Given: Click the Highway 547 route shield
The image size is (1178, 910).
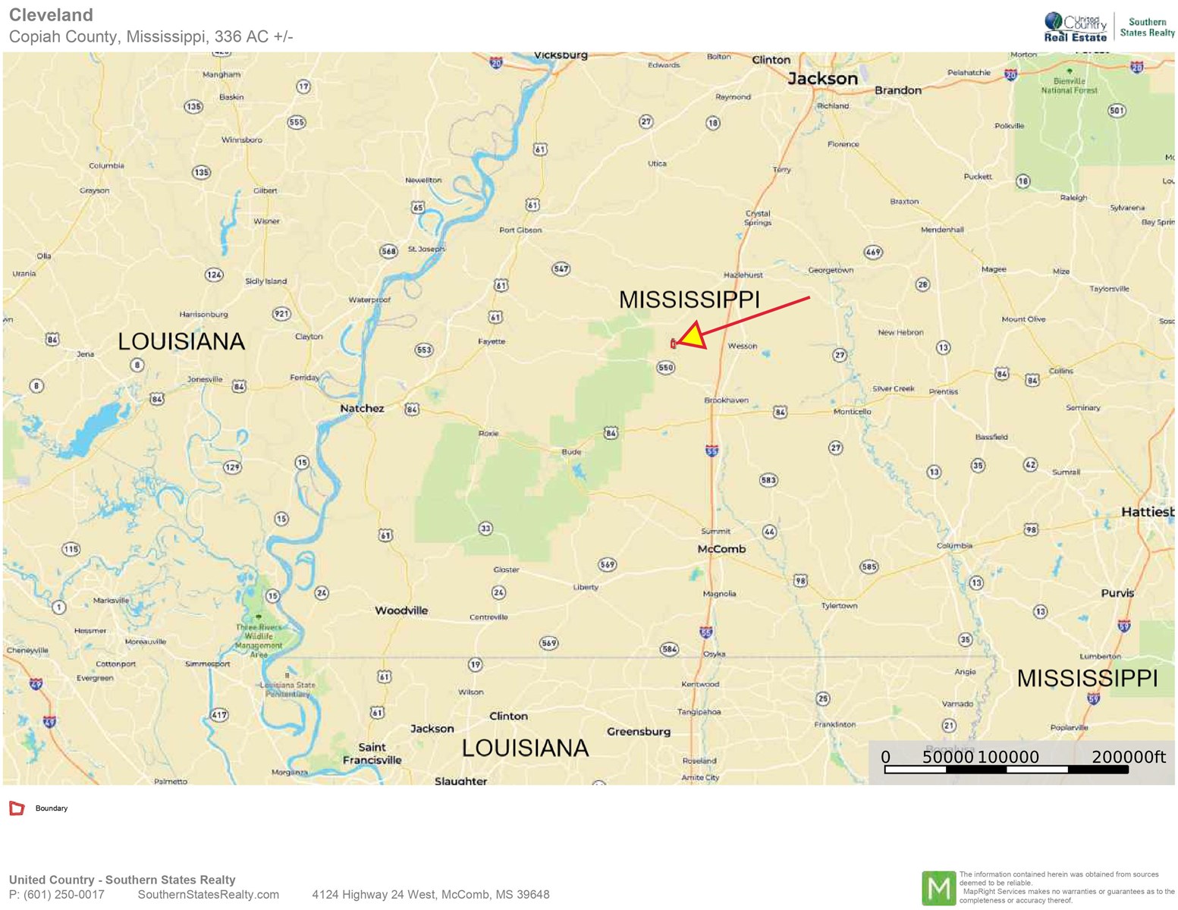Looking at the screenshot, I should tap(561, 269).
